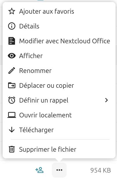
Task: Select Renommer from the menu
Action: point(59,71)
